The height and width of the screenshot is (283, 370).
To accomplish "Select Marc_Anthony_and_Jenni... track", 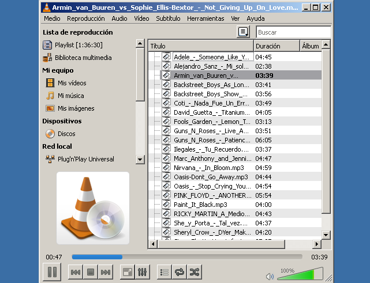I will 235,159.
